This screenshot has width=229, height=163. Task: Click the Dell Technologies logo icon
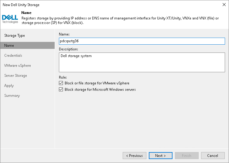[10, 19]
